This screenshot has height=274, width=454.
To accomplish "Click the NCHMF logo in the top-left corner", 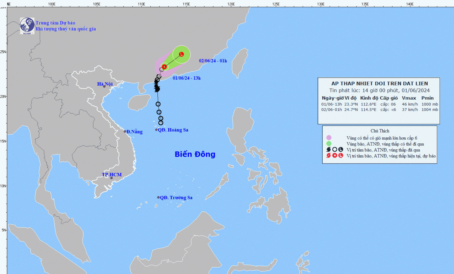I will coord(27,26).
